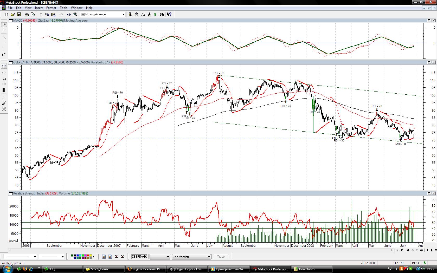Screen dimensions: 437x273
Task: Select the Fibonacci arcs tool
Action: (4, 73)
